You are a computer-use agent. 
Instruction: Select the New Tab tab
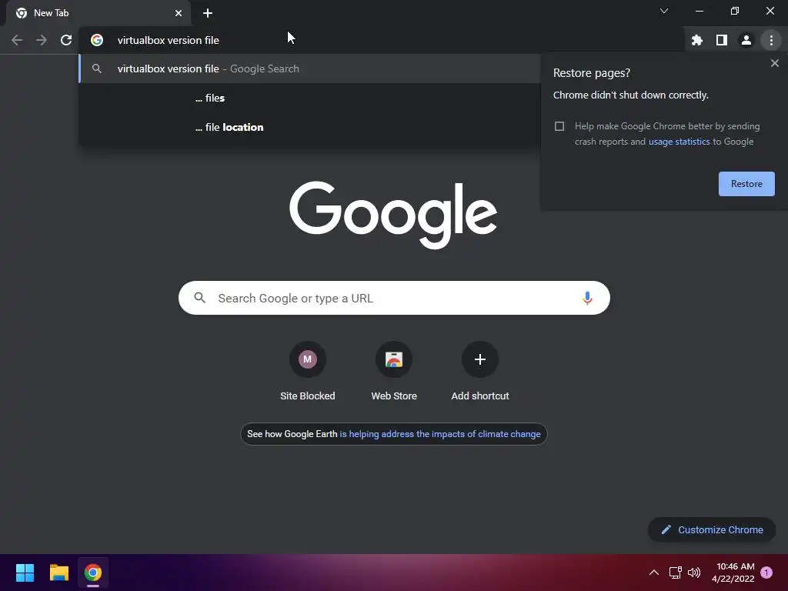pos(98,13)
